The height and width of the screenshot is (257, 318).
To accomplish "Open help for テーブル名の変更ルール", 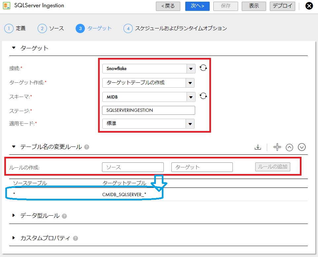I will 87,147.
